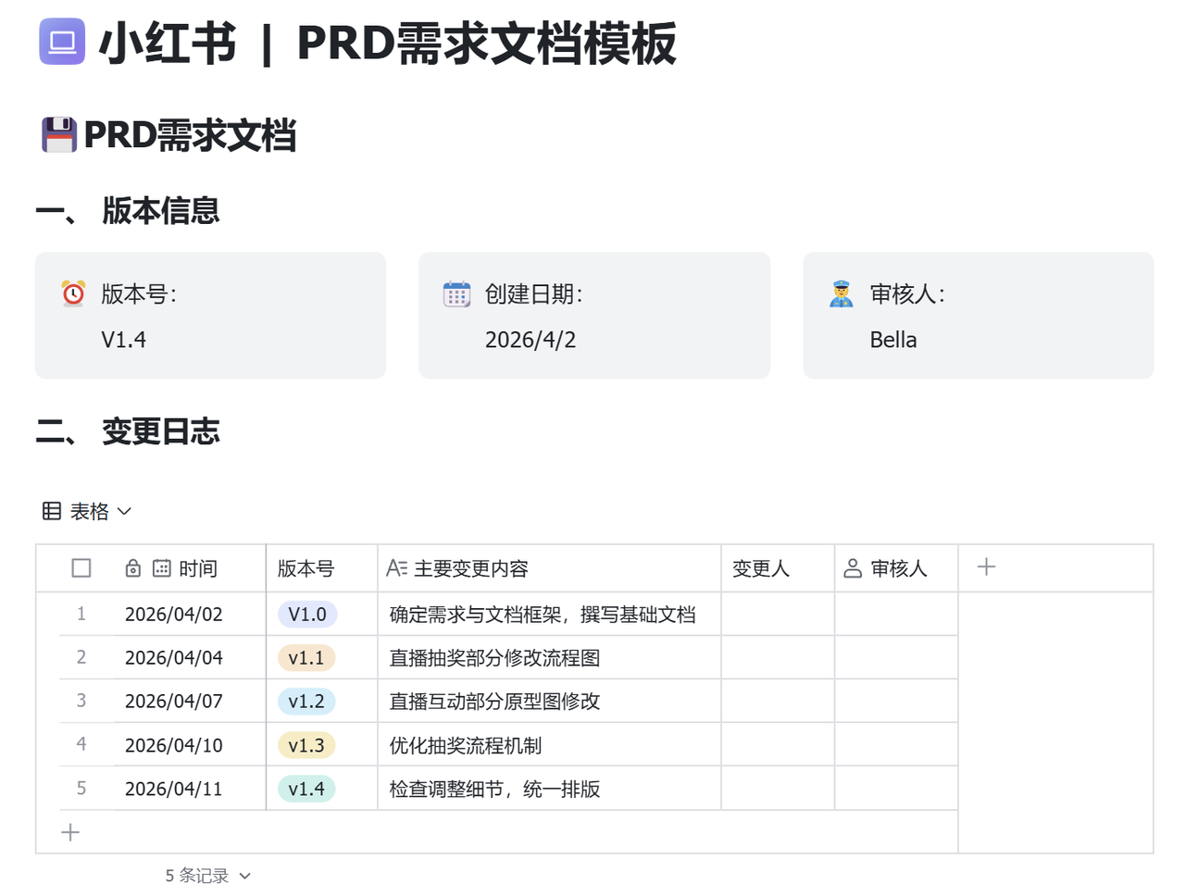Image resolution: width=1185 pixels, height=896 pixels.
Task: Expand the 表格 view dropdown
Action: pos(125,511)
